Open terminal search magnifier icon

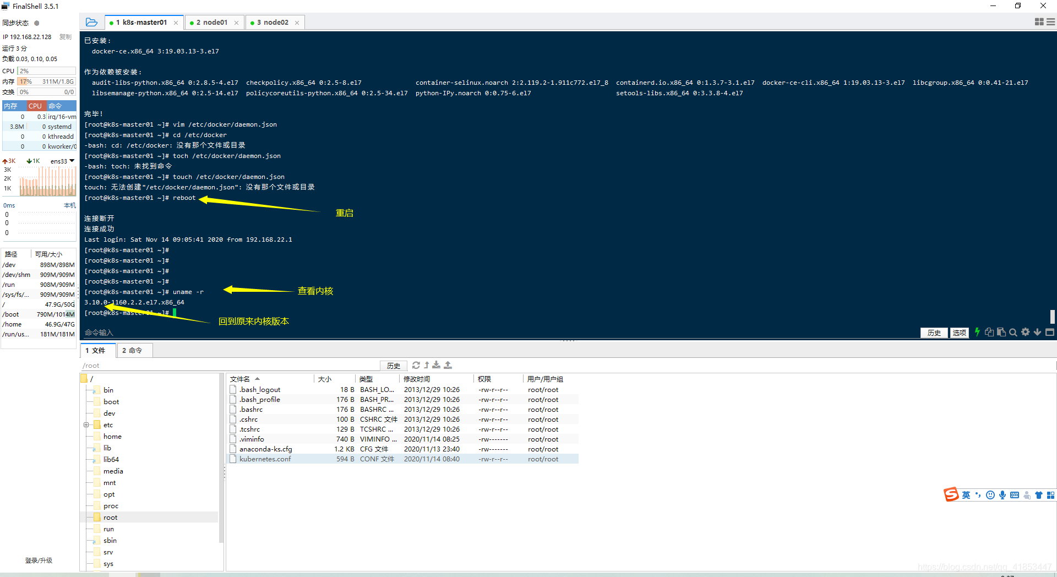(1013, 332)
